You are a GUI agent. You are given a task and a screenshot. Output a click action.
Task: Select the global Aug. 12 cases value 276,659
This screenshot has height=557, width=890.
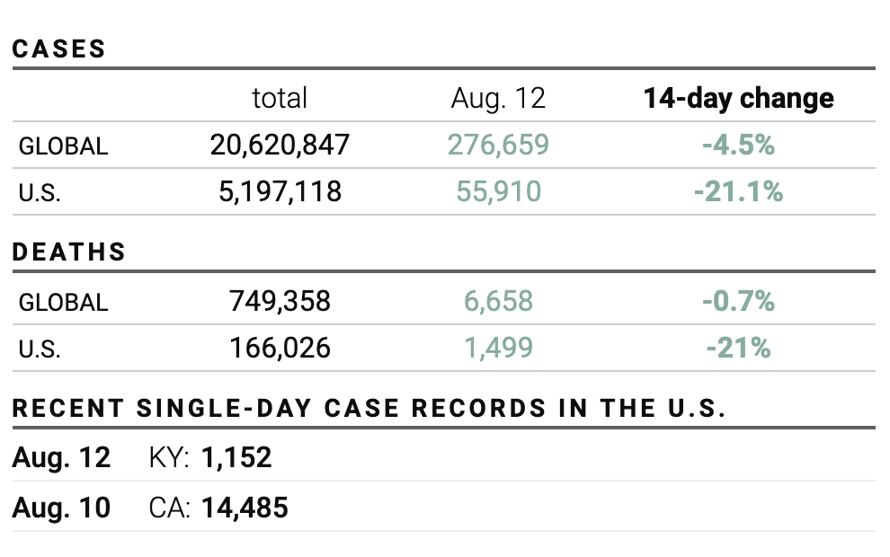click(x=498, y=145)
